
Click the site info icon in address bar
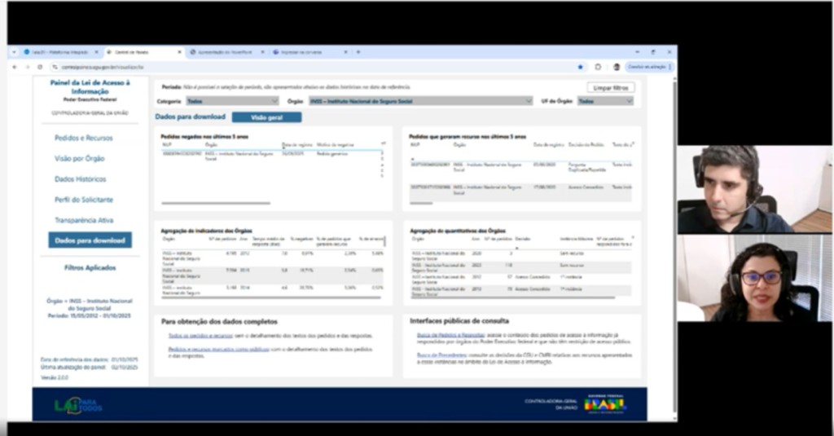pyautogui.click(x=55, y=67)
